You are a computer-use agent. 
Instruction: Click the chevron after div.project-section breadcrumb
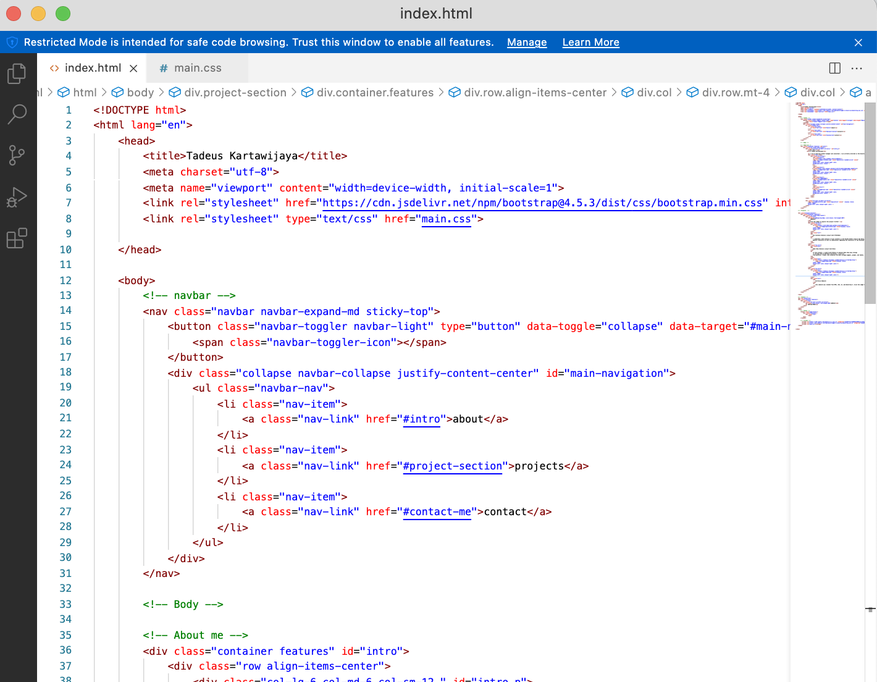(x=295, y=92)
